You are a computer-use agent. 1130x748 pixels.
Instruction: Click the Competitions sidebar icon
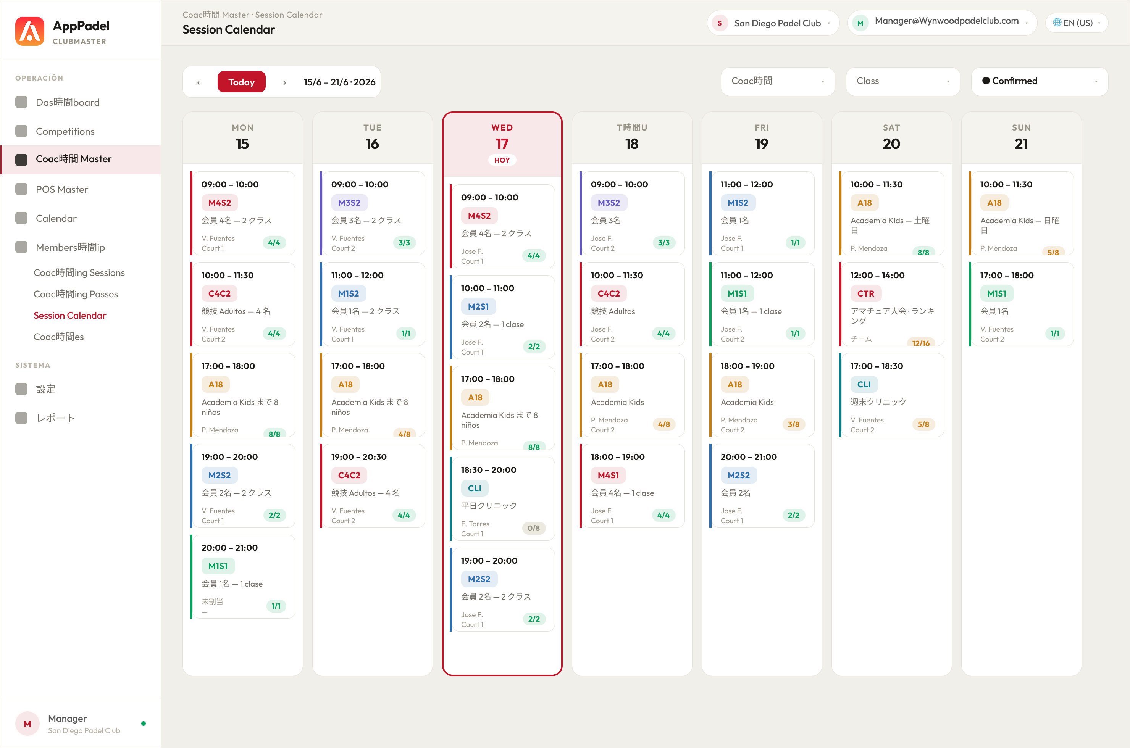pyautogui.click(x=21, y=131)
